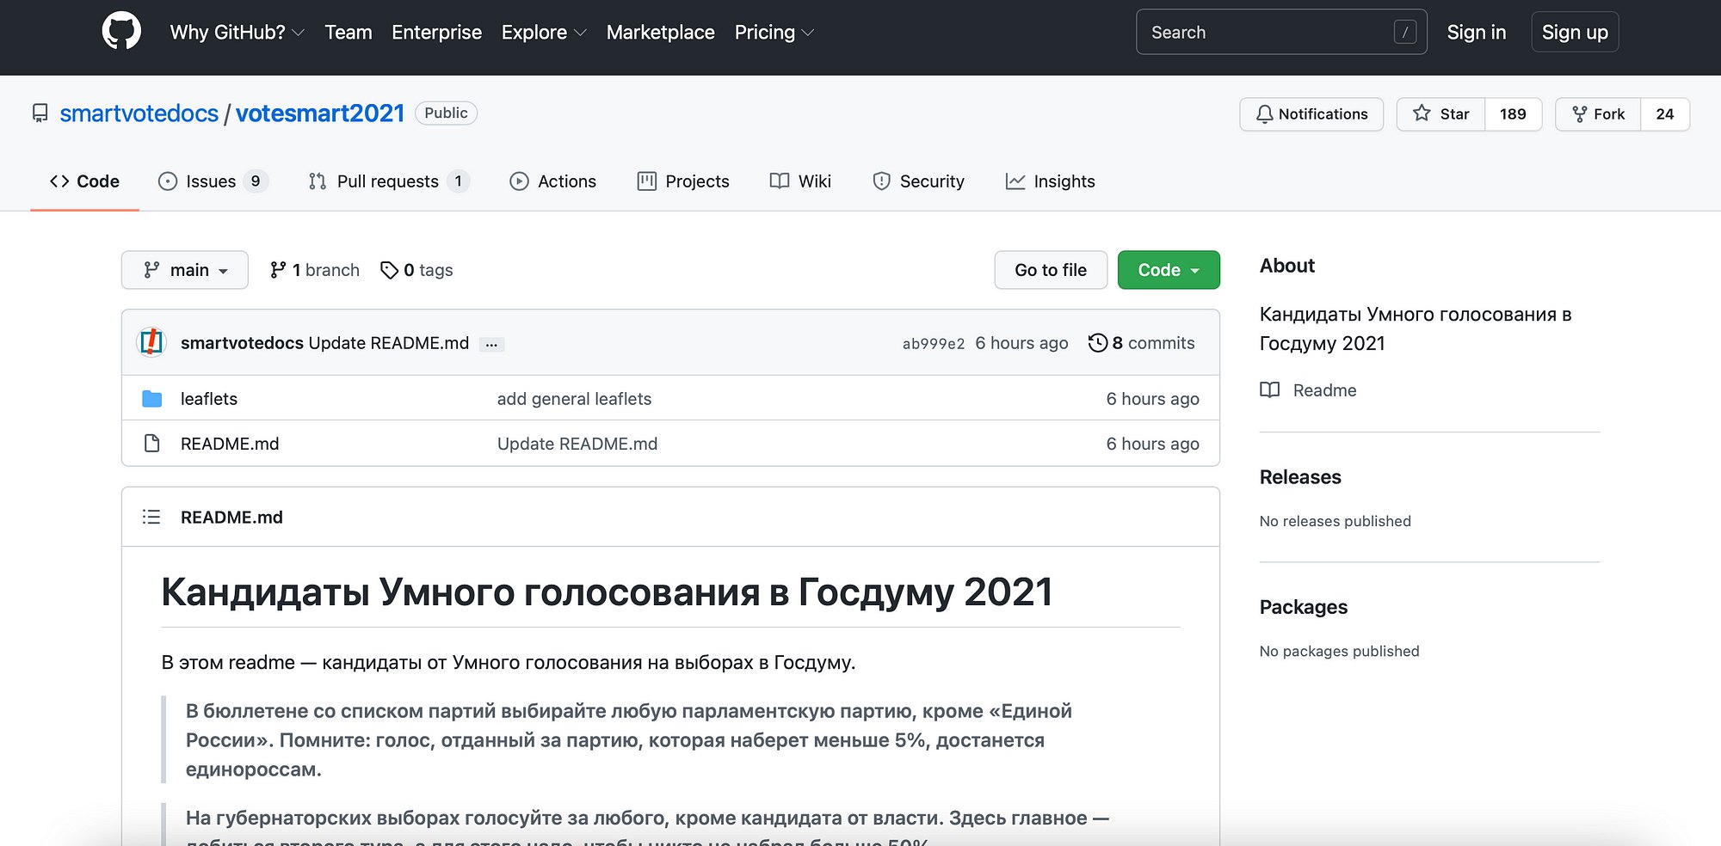Image resolution: width=1721 pixels, height=846 pixels.
Task: Open the 'add general leaflets' commit message
Action: 574,399
